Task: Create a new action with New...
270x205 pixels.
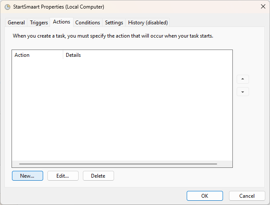Action: (27, 176)
